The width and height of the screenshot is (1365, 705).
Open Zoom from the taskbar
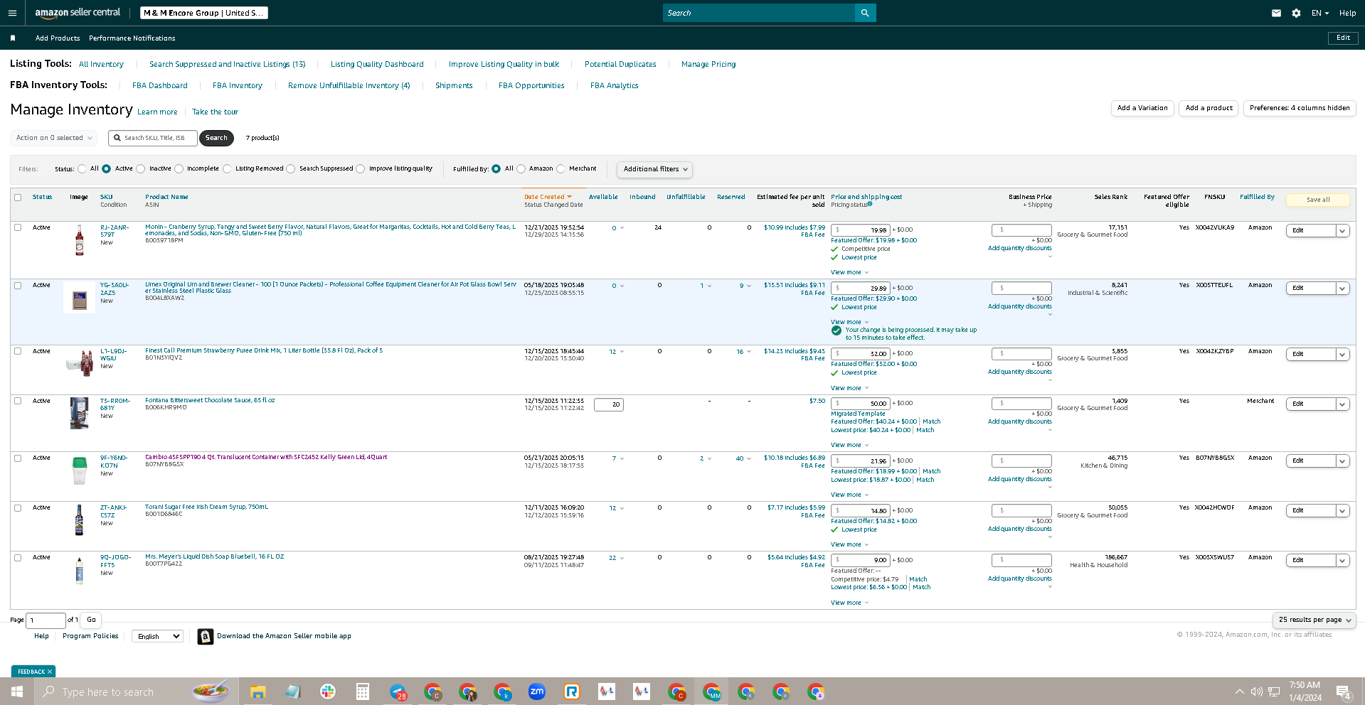(x=537, y=691)
